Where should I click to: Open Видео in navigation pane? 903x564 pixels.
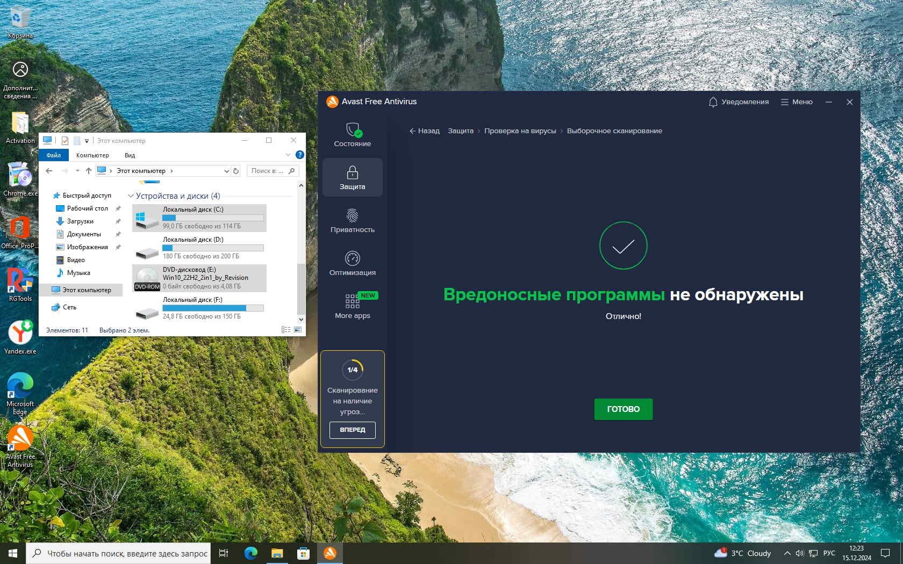pos(76,260)
